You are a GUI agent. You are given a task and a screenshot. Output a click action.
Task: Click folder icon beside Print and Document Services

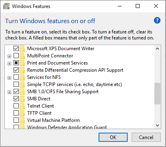point(22,63)
